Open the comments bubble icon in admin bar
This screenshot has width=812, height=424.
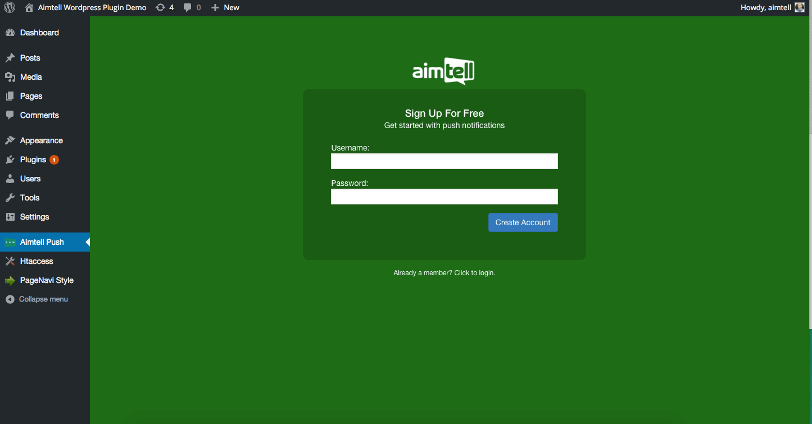coord(188,8)
